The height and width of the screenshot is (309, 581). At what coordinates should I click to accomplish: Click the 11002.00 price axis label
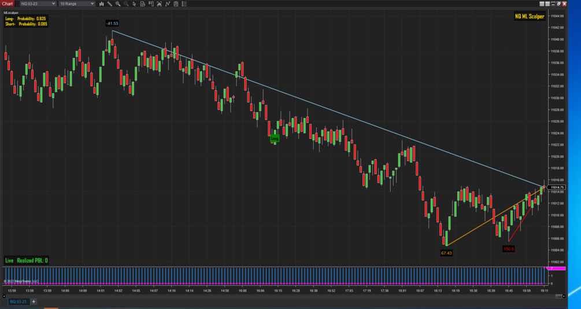557,262
